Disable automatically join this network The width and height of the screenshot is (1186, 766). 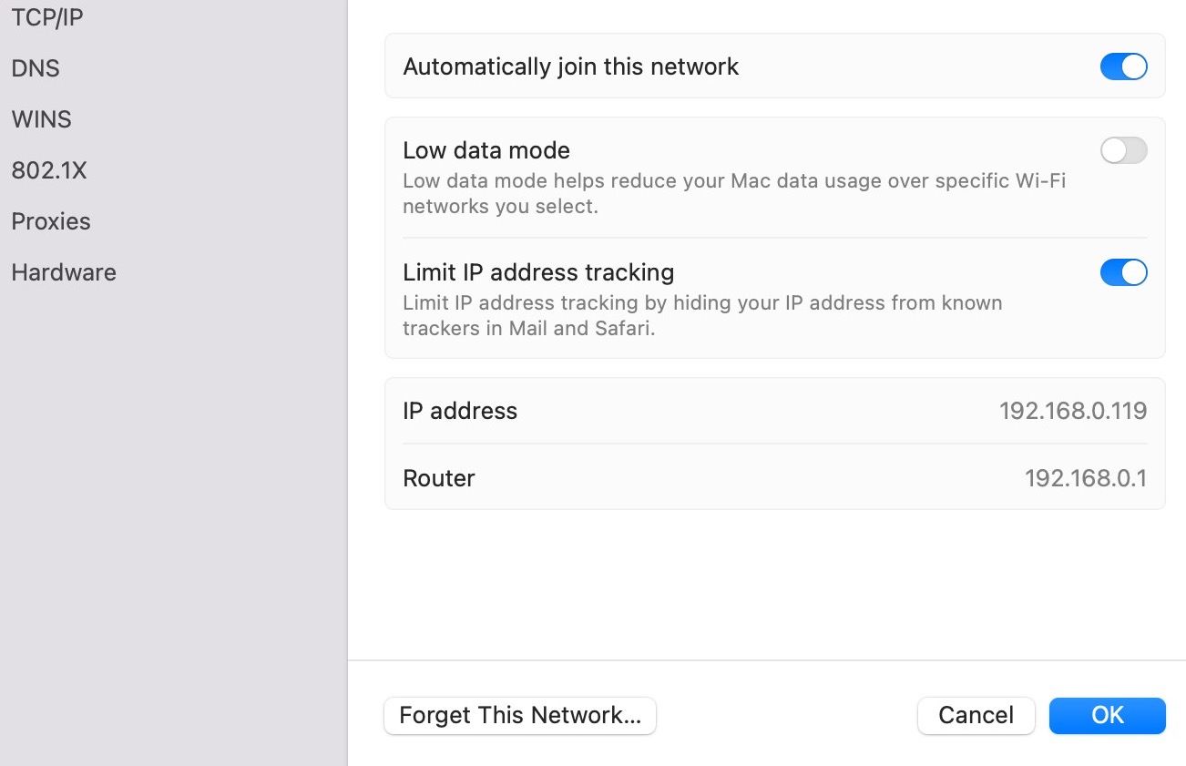point(1123,66)
